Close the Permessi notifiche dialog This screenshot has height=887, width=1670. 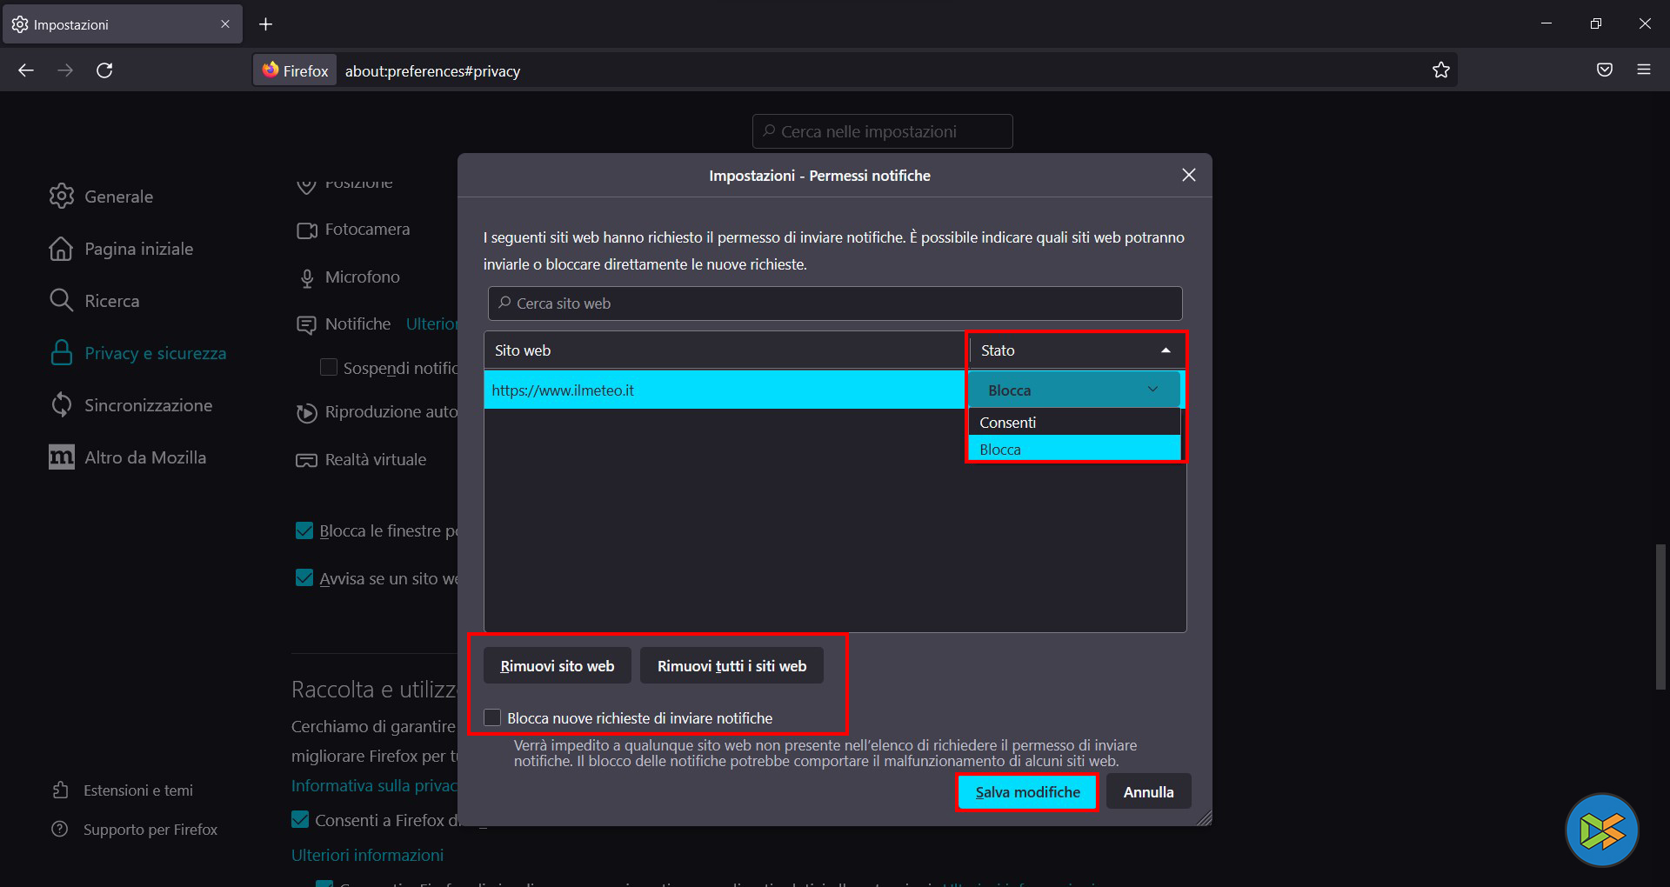click(x=1189, y=176)
